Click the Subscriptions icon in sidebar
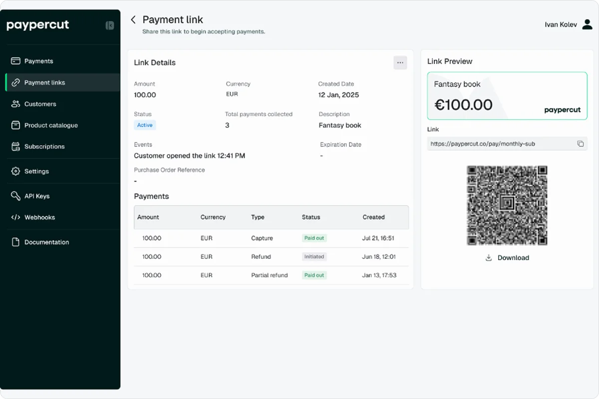 coord(15,147)
